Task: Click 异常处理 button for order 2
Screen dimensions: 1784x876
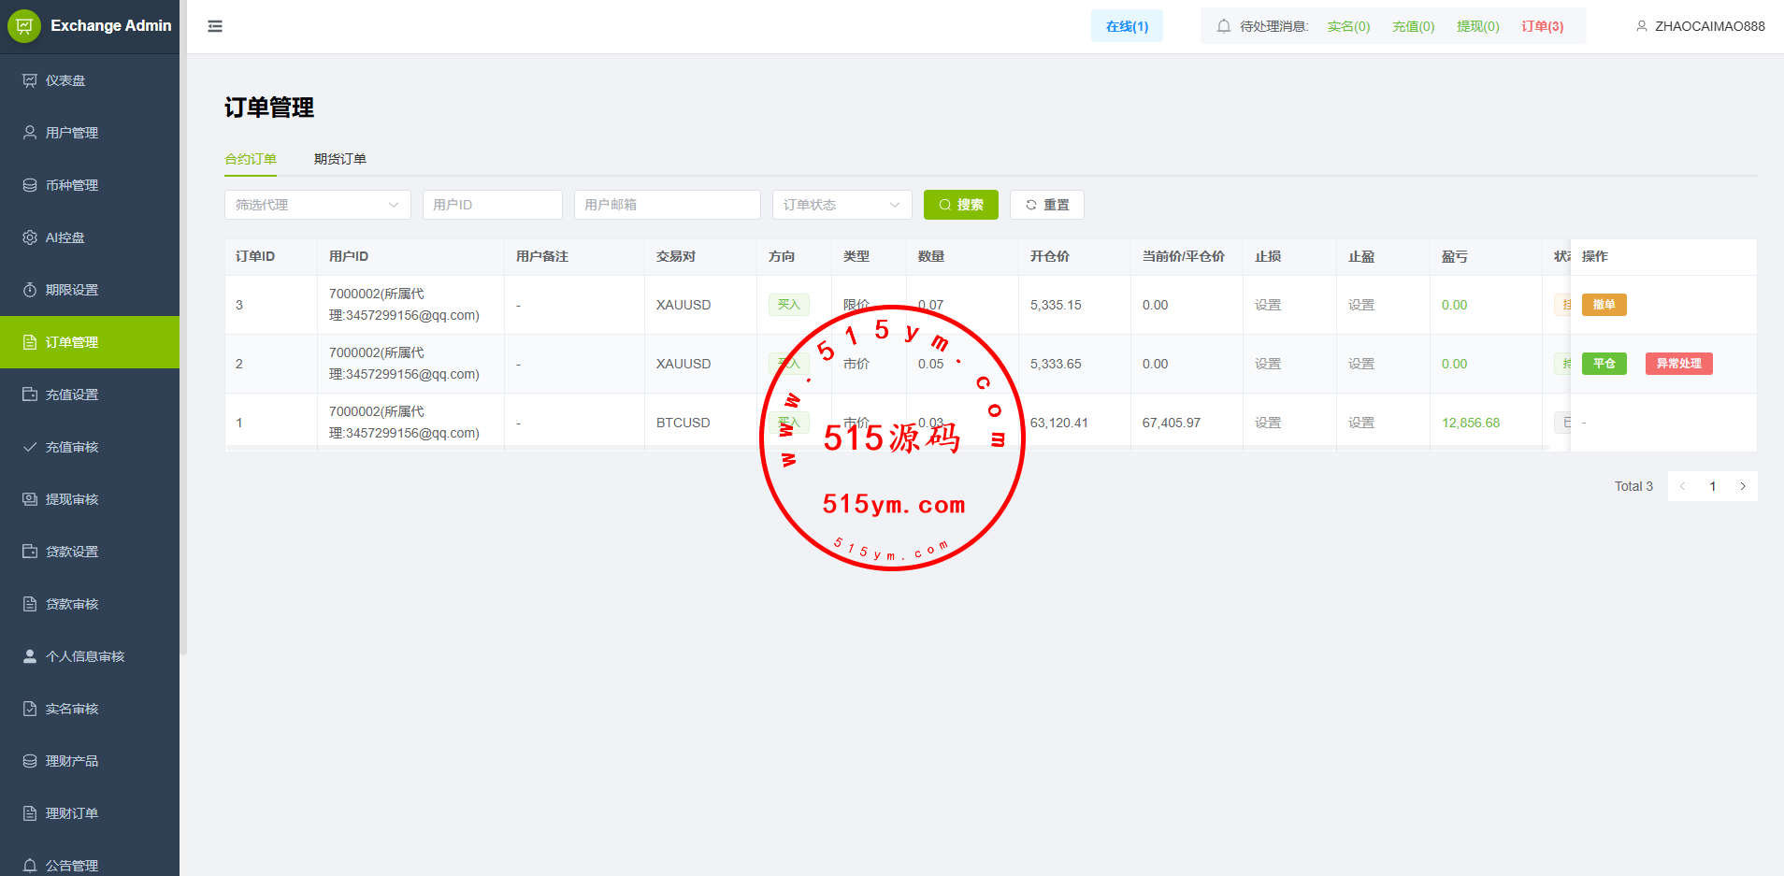Action: pos(1678,364)
